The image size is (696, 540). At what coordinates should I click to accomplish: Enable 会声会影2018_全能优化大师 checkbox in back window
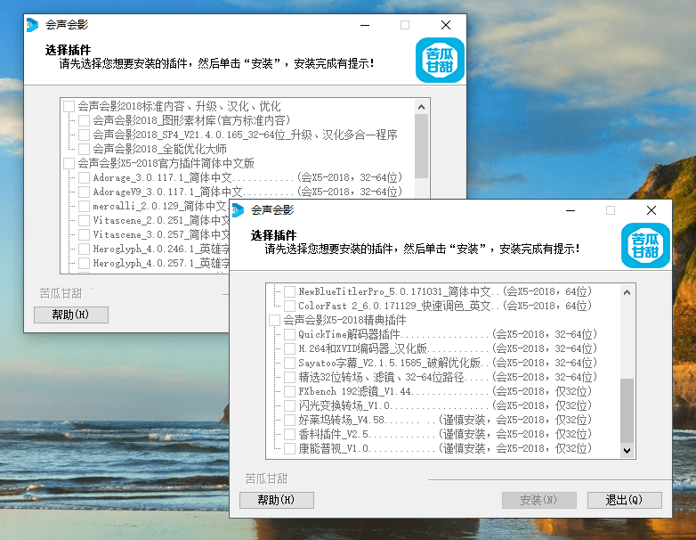coord(84,150)
